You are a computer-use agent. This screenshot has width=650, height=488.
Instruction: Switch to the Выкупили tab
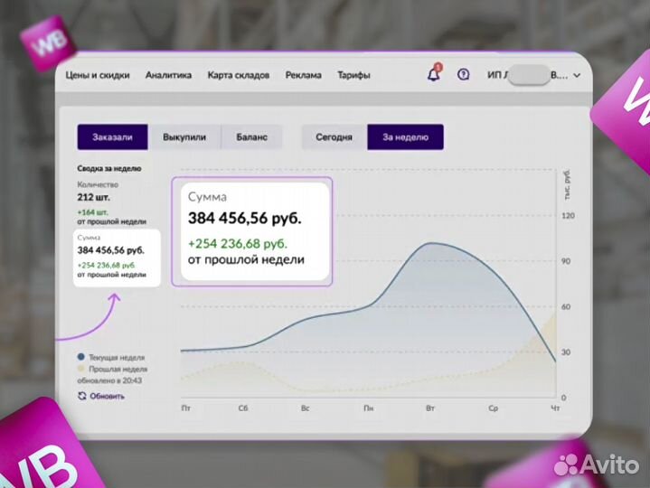(184, 137)
